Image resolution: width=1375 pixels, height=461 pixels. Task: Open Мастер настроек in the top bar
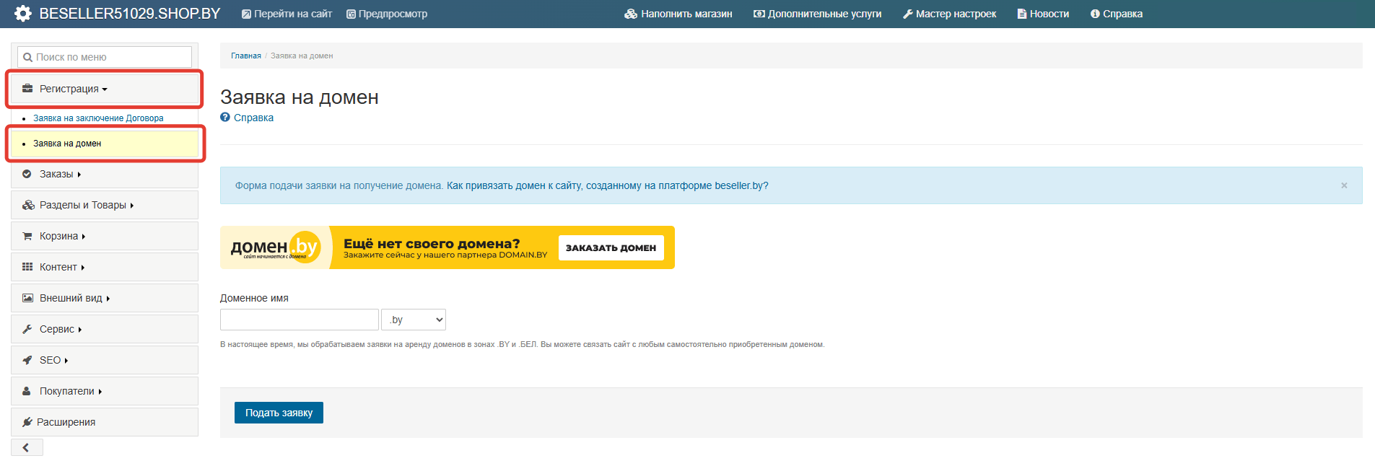point(949,14)
